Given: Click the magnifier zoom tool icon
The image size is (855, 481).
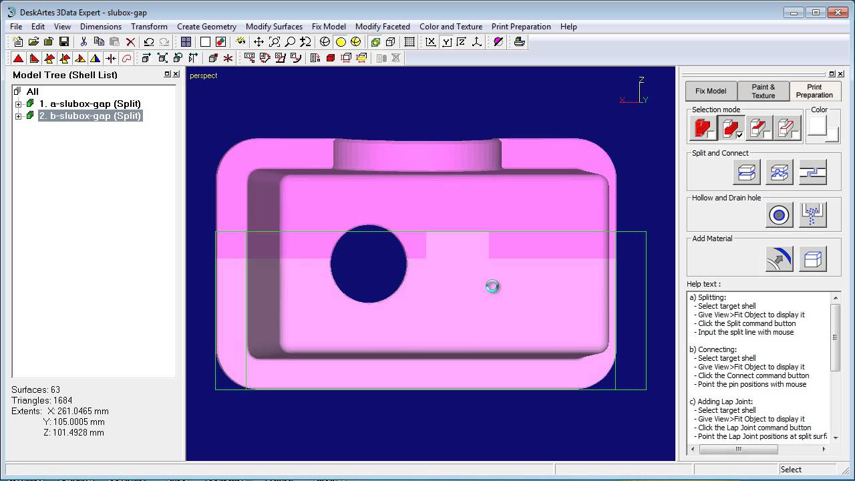Looking at the screenshot, I should pos(290,42).
